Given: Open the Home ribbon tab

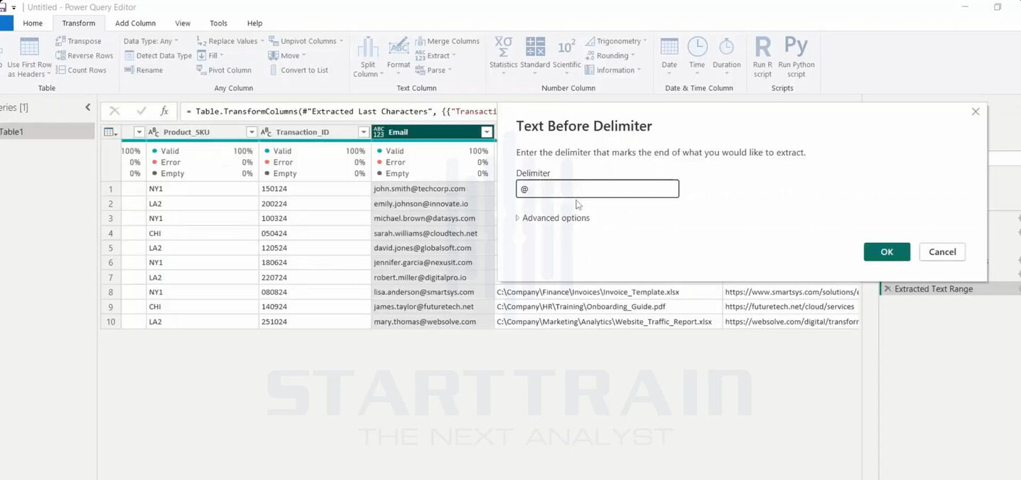Looking at the screenshot, I should 33,23.
